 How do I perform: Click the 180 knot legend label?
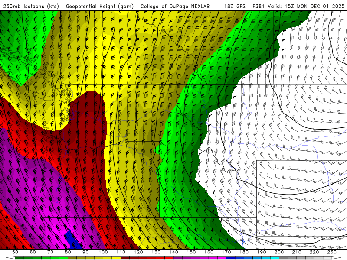pos(244,252)
